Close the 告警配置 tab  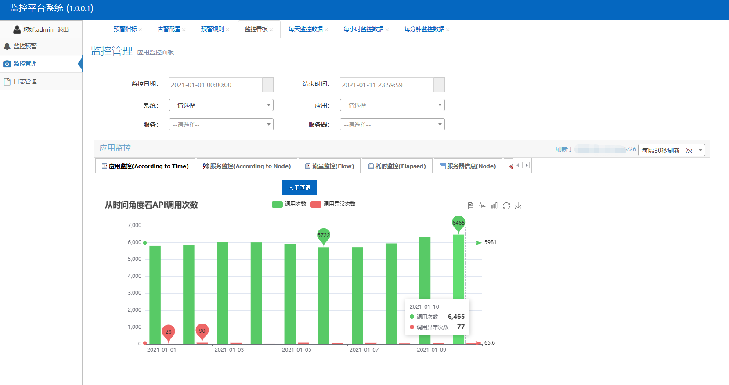coord(184,30)
